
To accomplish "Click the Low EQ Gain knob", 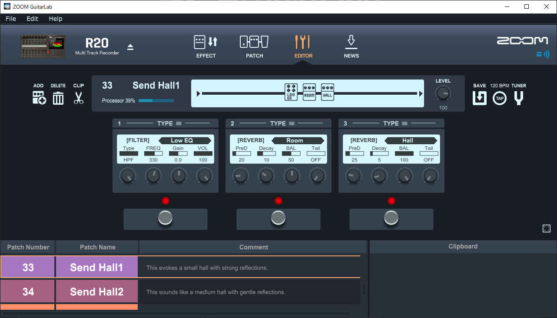I will (x=179, y=176).
